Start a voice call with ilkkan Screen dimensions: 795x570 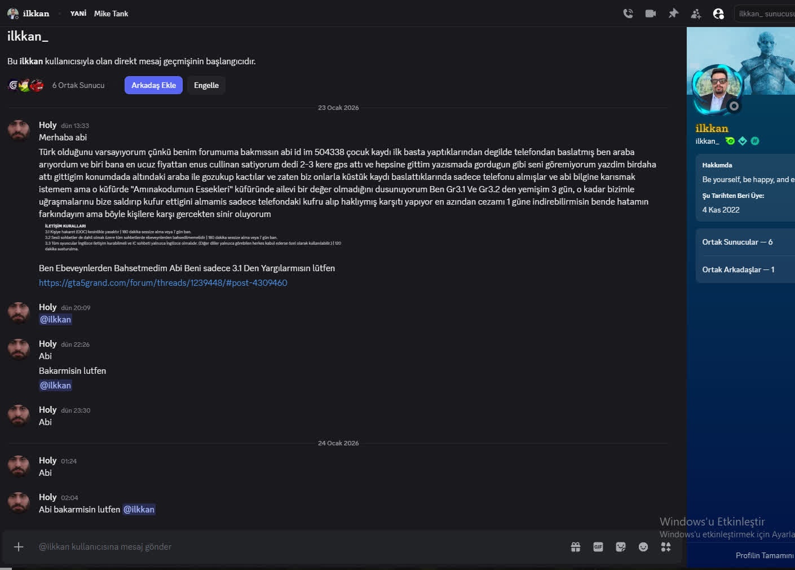click(628, 14)
